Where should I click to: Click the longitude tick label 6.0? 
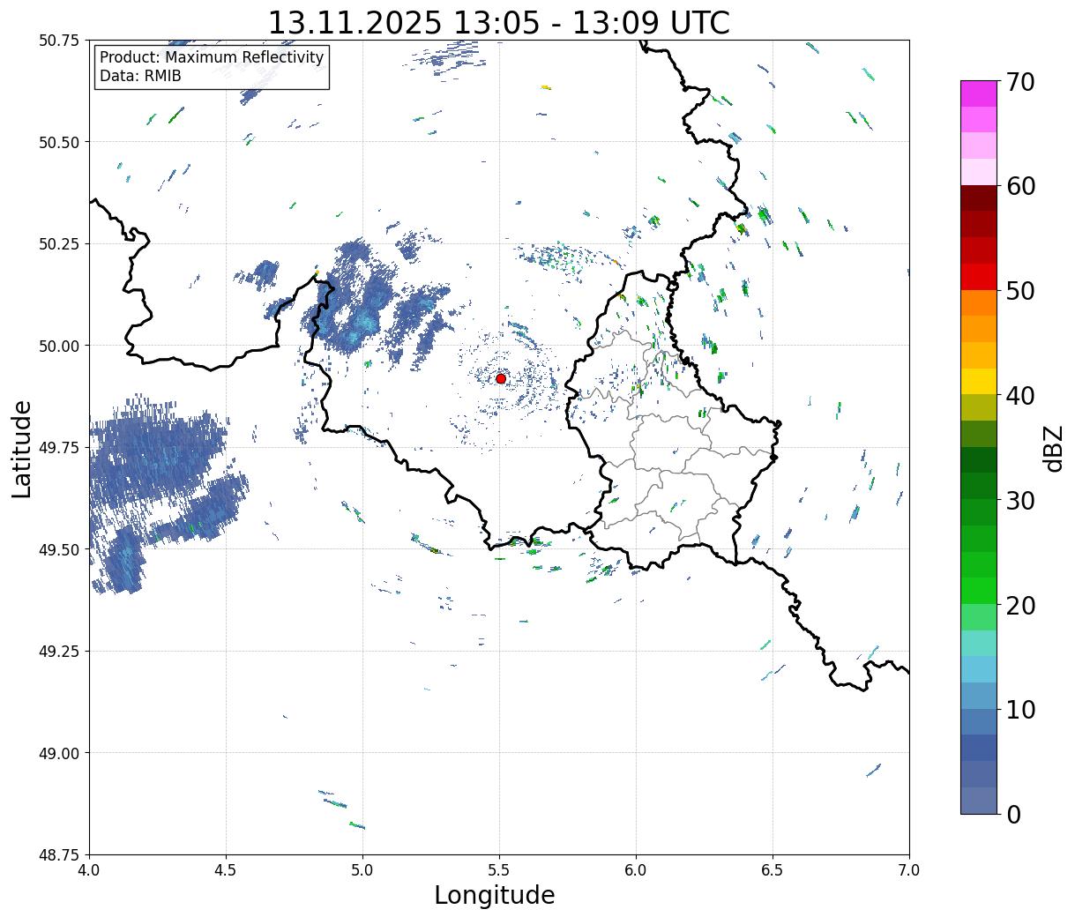(636, 869)
